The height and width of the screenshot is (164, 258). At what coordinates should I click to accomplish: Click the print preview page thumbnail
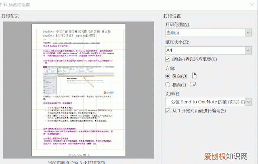tap(78, 90)
